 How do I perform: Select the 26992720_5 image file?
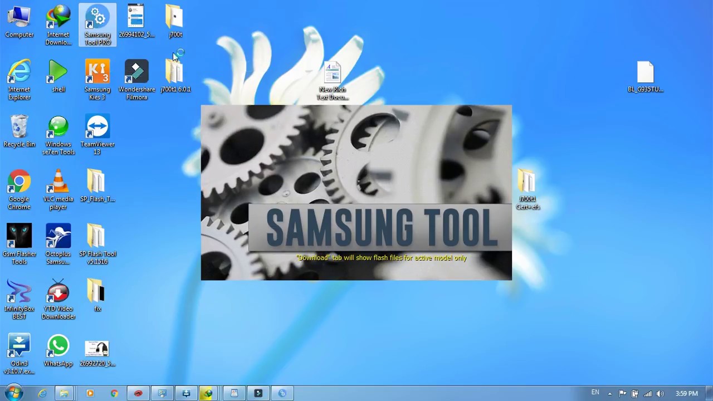tap(97, 353)
